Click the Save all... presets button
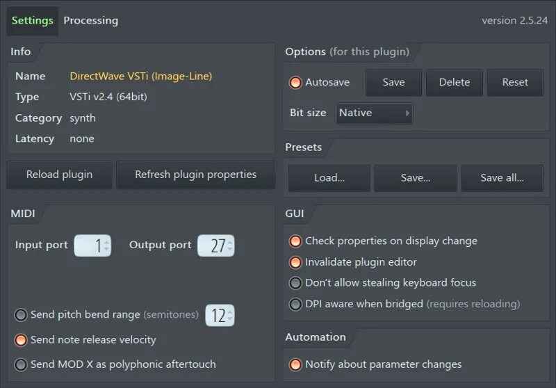The image size is (556, 388). coord(502,178)
